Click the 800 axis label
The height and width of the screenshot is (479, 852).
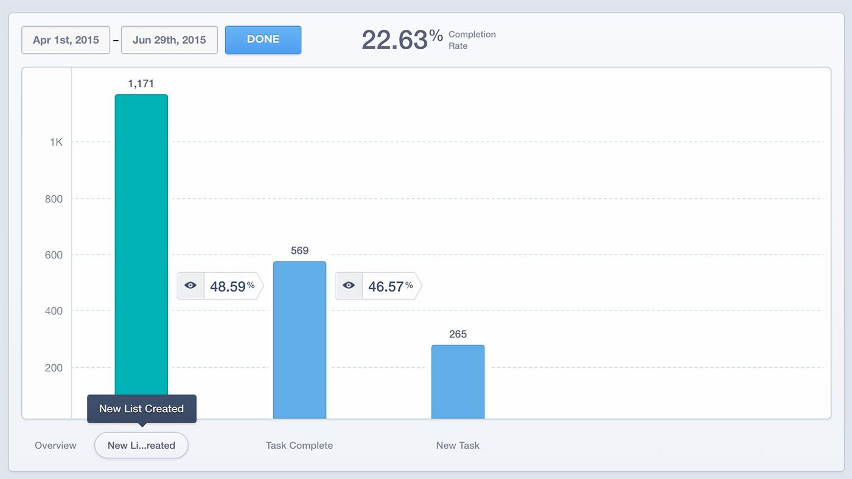(x=54, y=199)
